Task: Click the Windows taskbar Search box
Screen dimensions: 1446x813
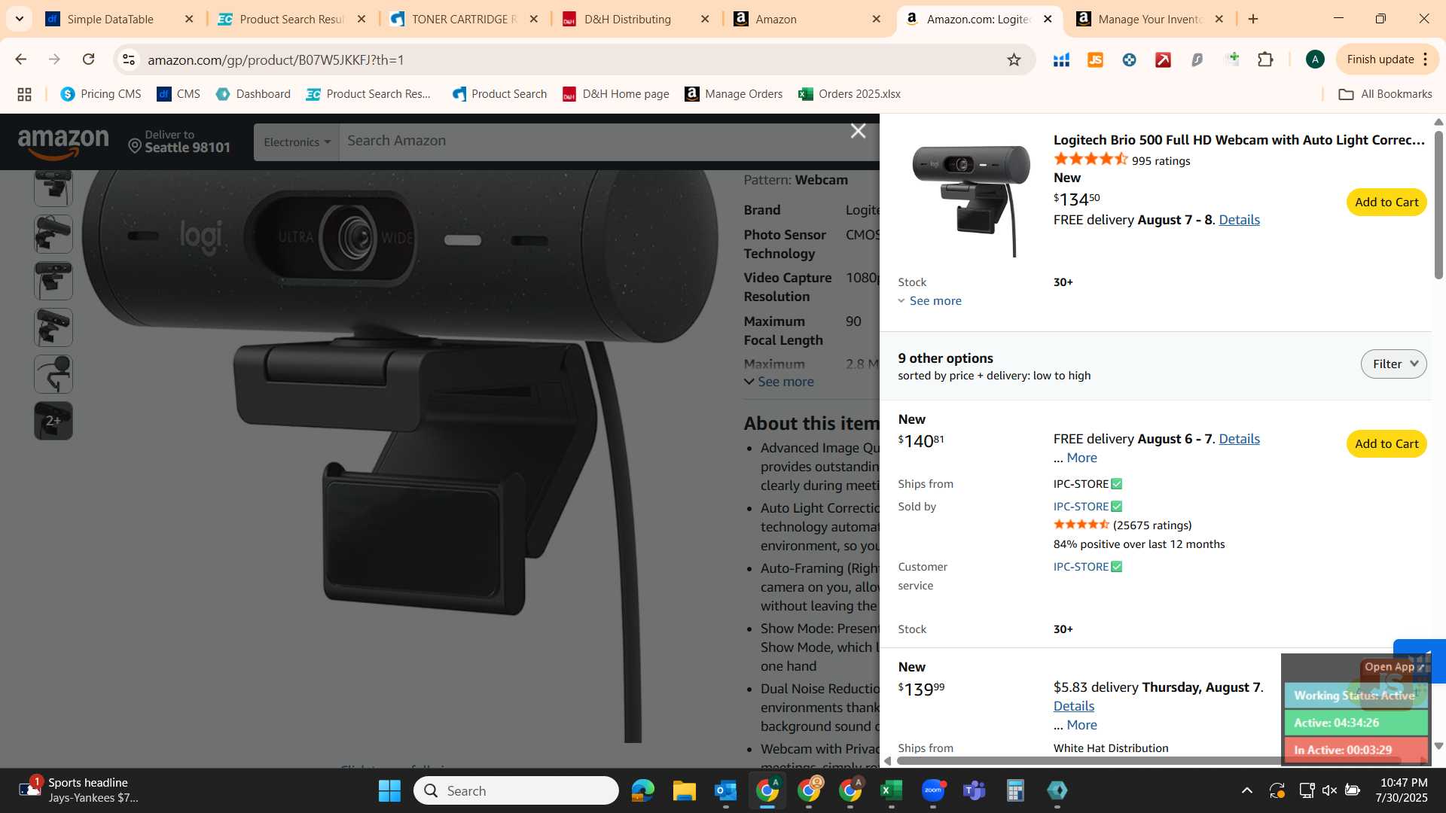Action: (517, 790)
